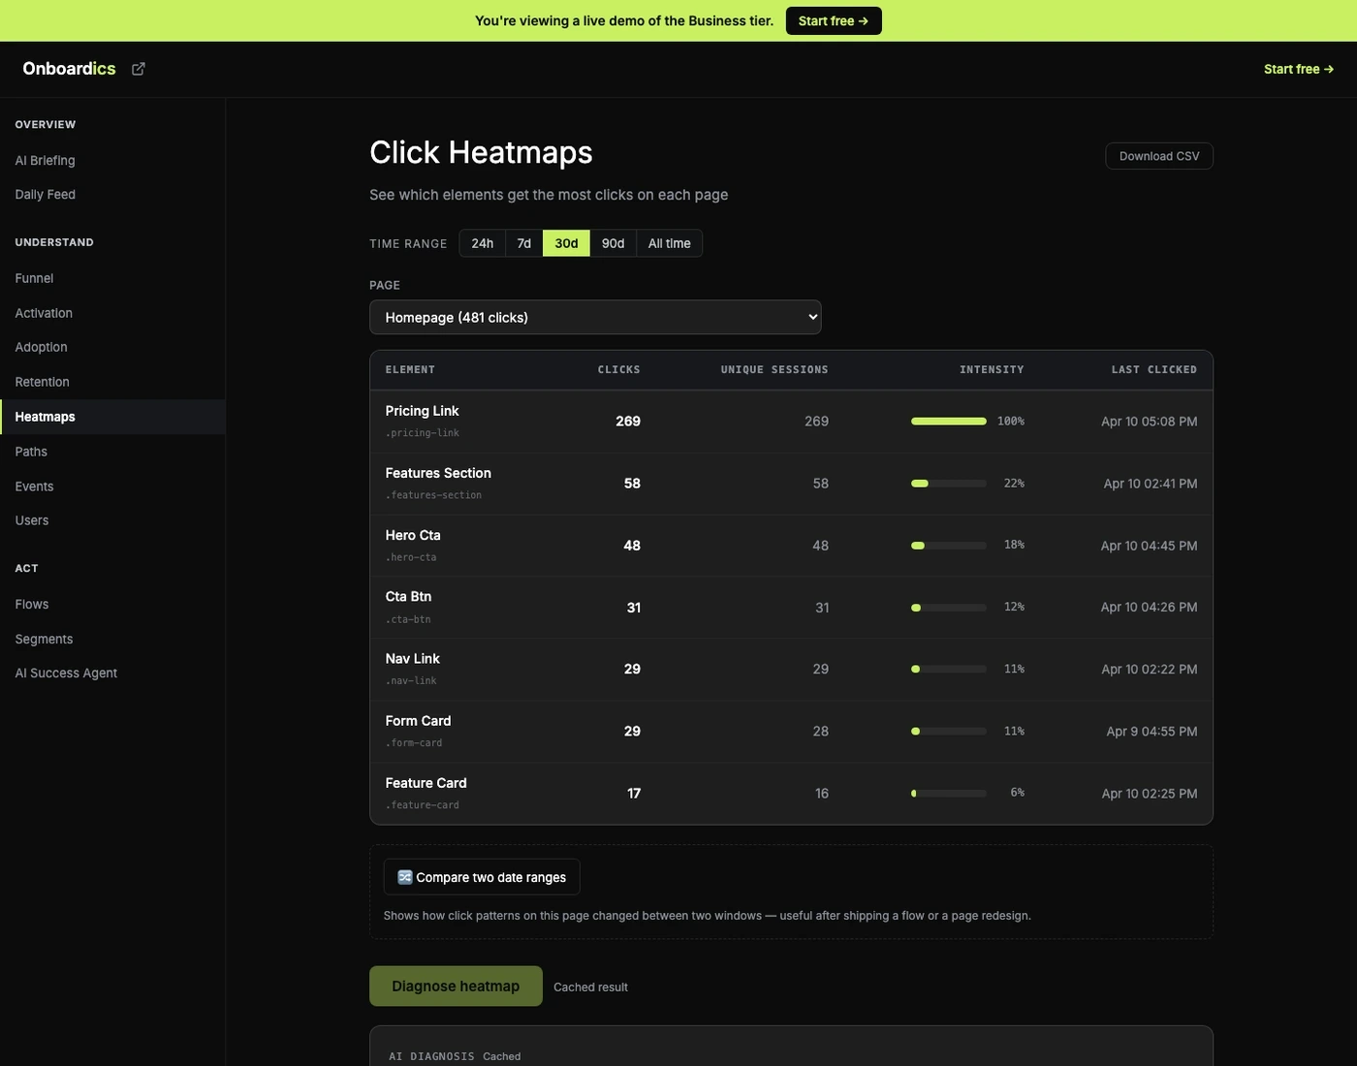Click the Feature Card 6% intensity value
The image size is (1357, 1066).
(x=1017, y=793)
